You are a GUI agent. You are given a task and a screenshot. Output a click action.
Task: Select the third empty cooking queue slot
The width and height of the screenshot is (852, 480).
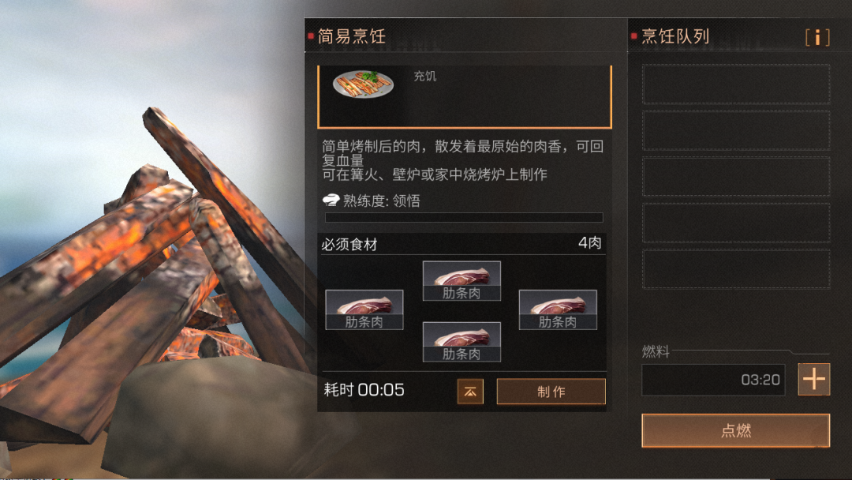[x=736, y=176]
